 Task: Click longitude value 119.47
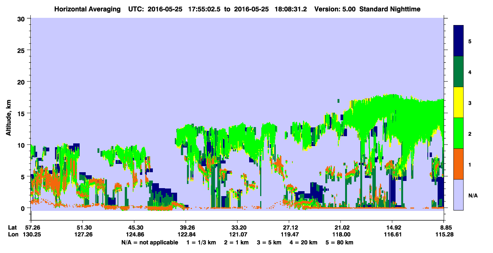[x=289, y=234]
